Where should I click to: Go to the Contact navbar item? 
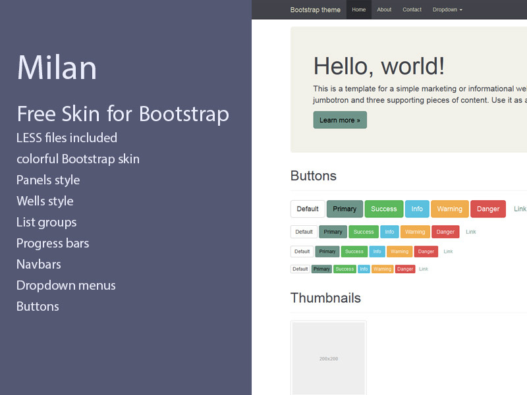point(412,10)
